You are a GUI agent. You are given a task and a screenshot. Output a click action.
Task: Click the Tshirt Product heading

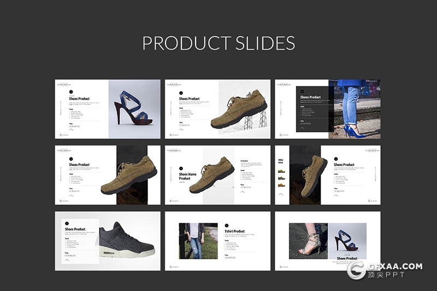pos(234,231)
